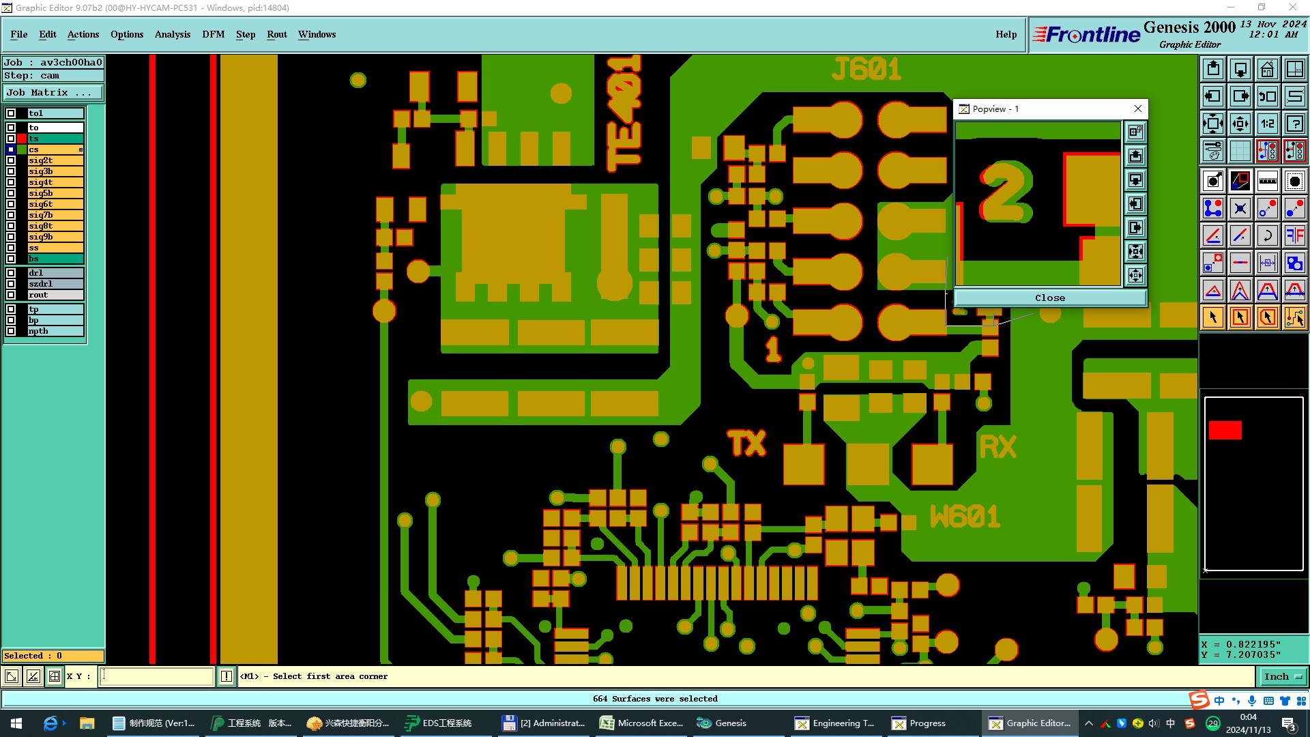
Task: Toggle display checkbox for layer npth
Action: (11, 331)
